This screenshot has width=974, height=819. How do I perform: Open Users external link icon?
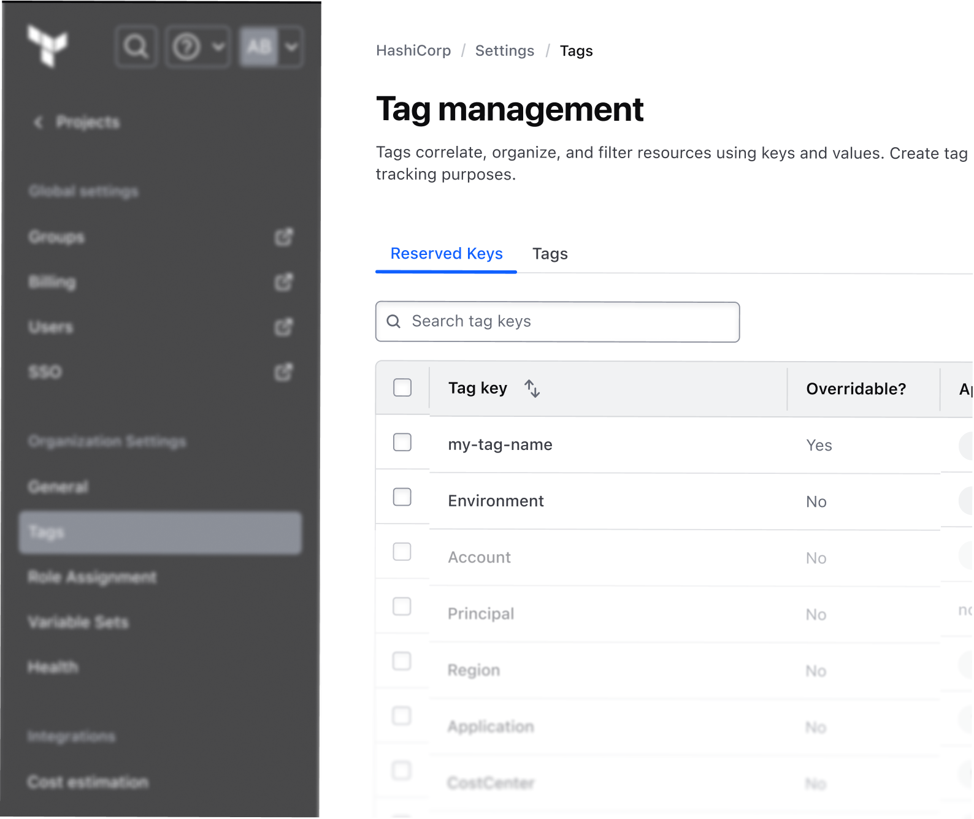(x=283, y=327)
